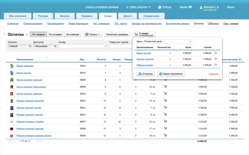Screen dimensions: 249x155
Task: Expand the Доступно filter dropdown
Action: click(x=44, y=46)
